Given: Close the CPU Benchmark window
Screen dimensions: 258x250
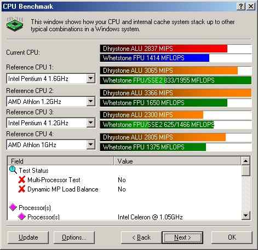Looking at the screenshot, I should 251,7.
